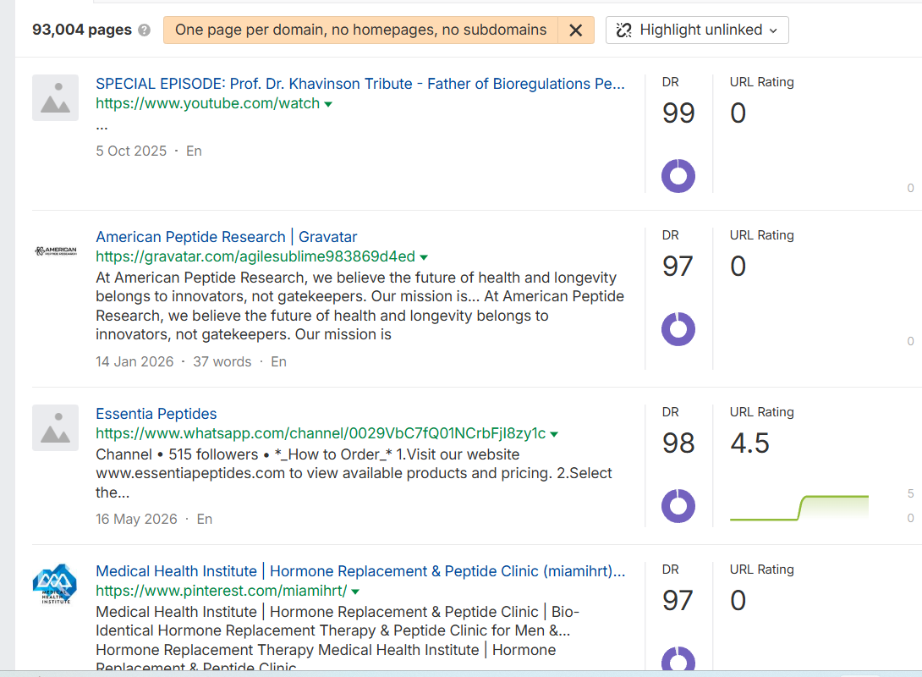Remove the one page per domain filter
This screenshot has height=677, width=922.
tap(576, 30)
